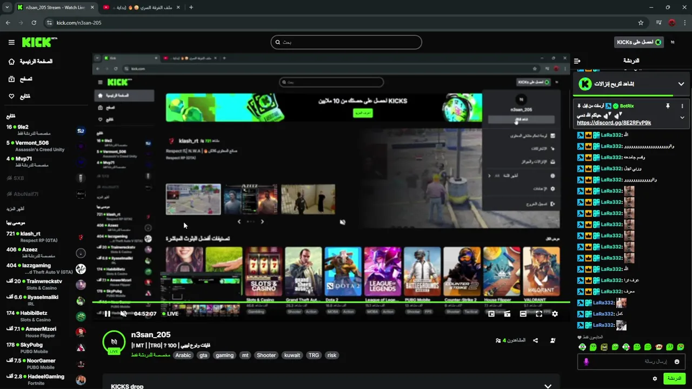Click the follow user icon beside share
The image size is (692, 389).
pyautogui.click(x=553, y=340)
